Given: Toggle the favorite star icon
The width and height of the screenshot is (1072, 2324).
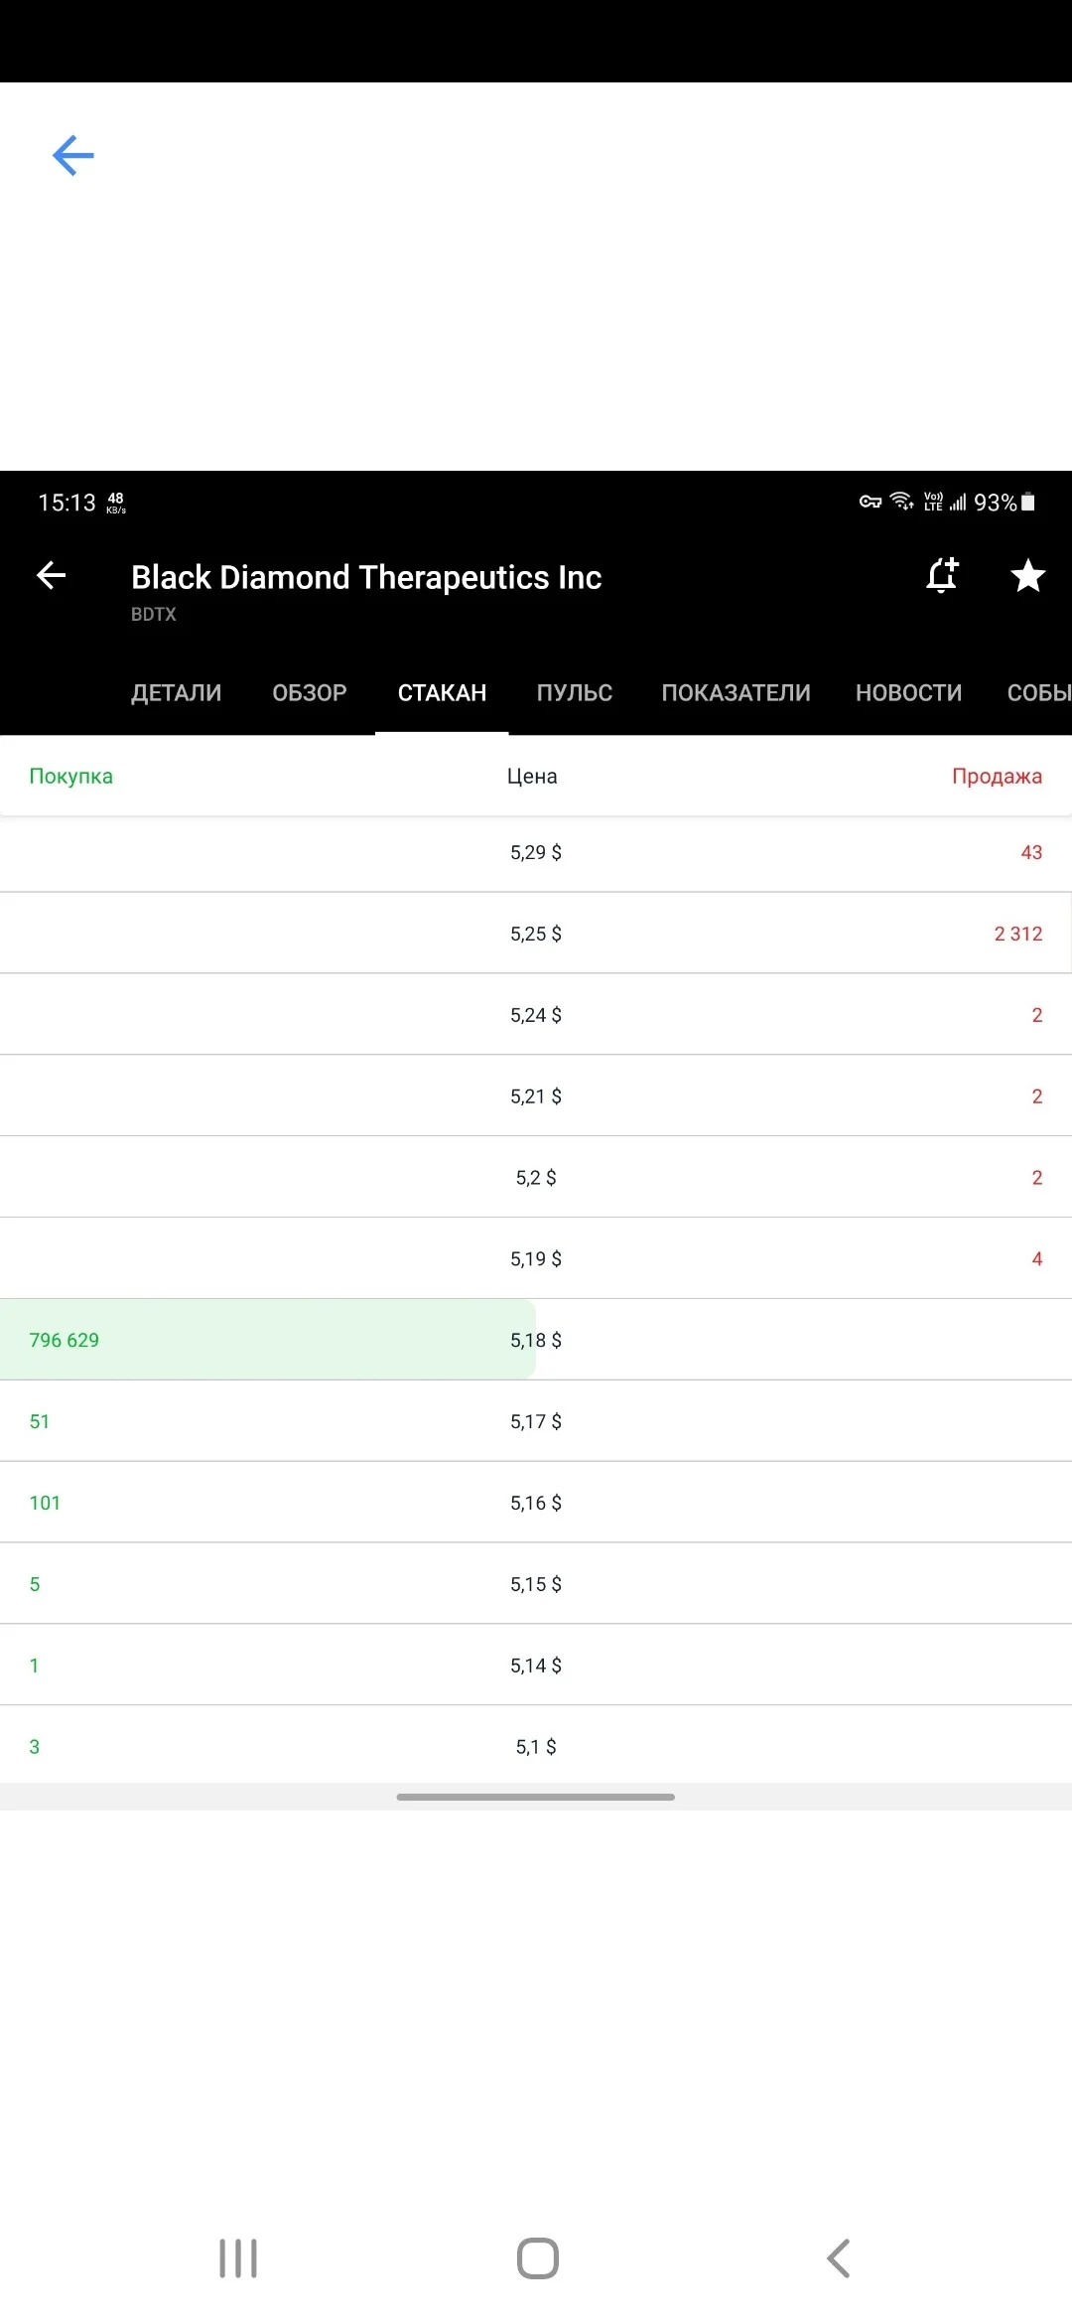Looking at the screenshot, I should [1027, 576].
